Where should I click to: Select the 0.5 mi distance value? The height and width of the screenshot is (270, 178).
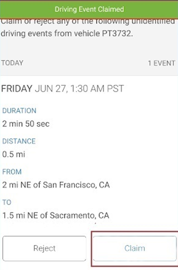pos(14,154)
